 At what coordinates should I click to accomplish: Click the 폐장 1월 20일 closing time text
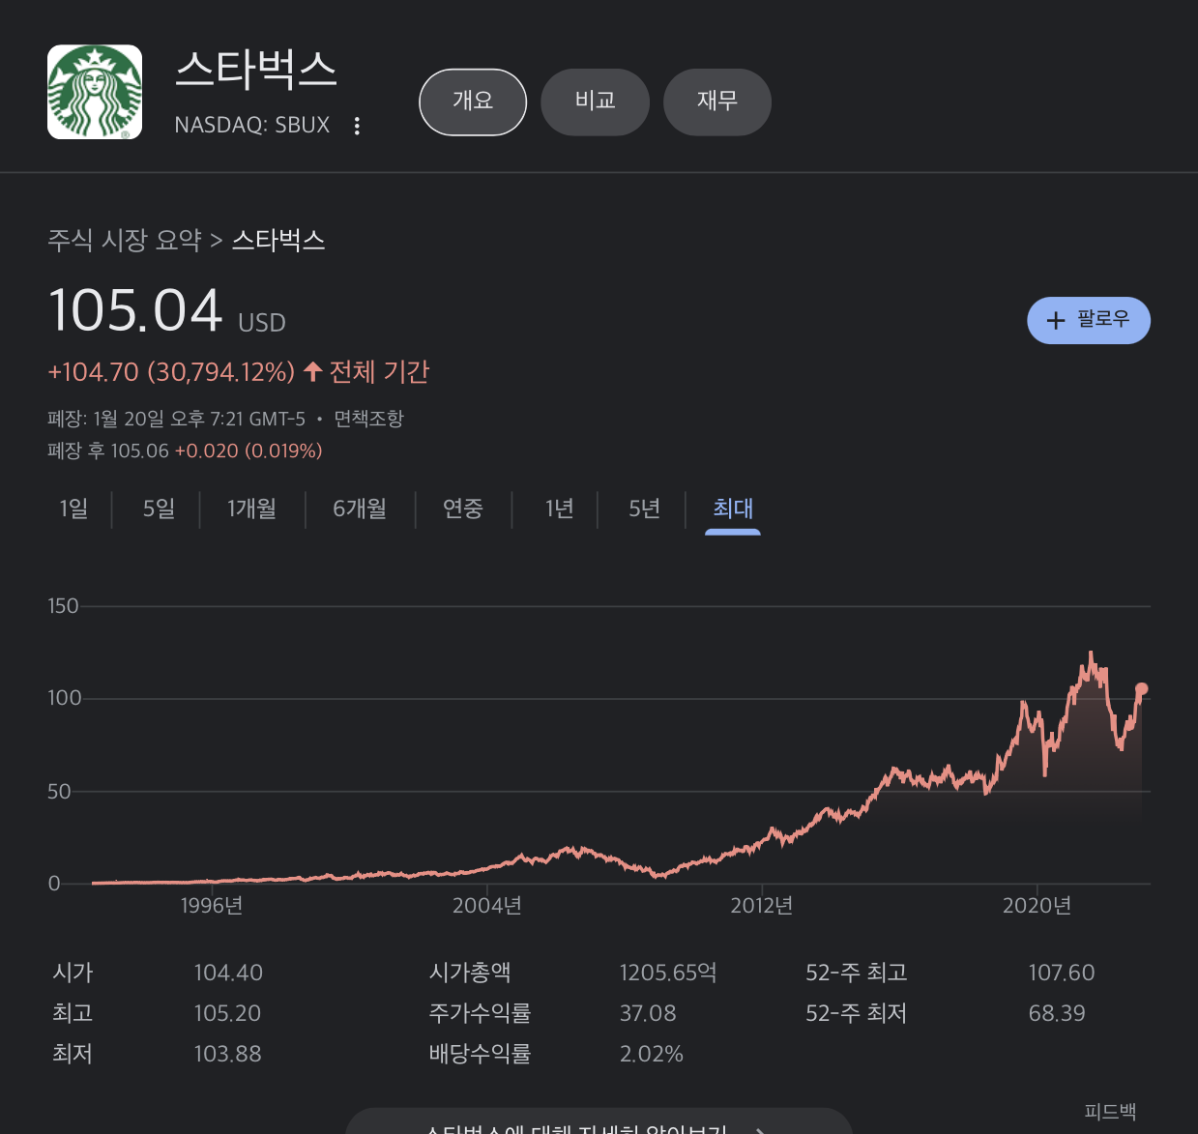[x=176, y=419]
